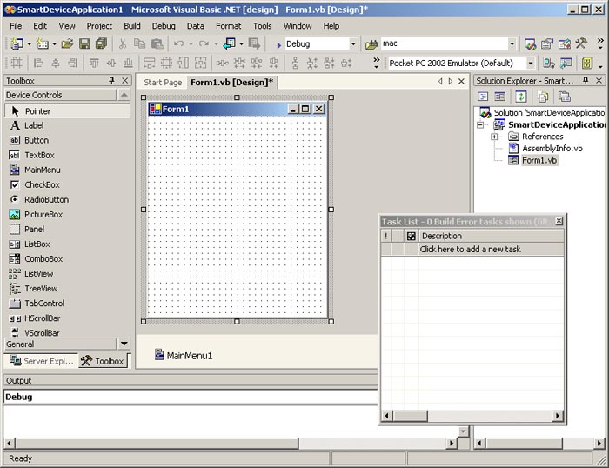Click the Add New Item toolbar icon
This screenshot has height=468, width=609.
click(x=43, y=43)
